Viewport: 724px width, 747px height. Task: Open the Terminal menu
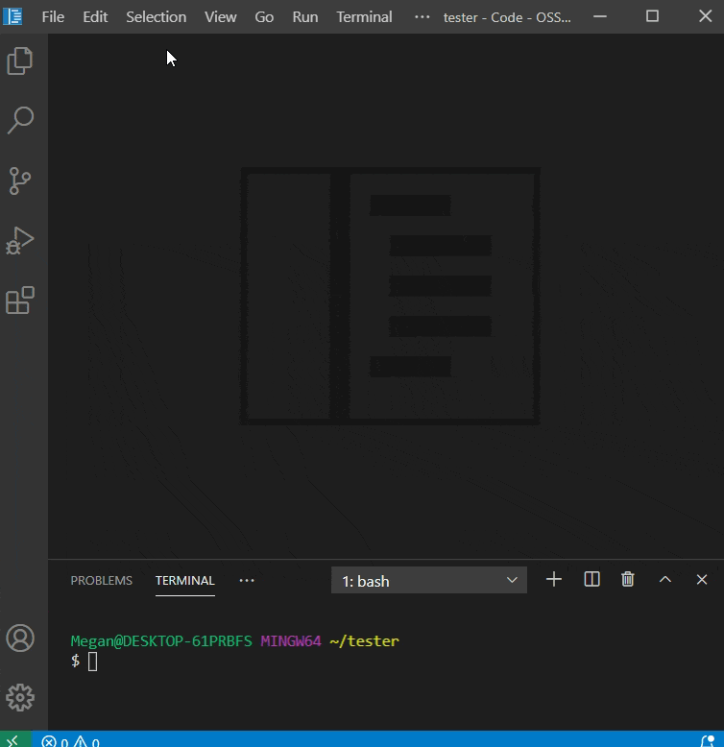[364, 17]
